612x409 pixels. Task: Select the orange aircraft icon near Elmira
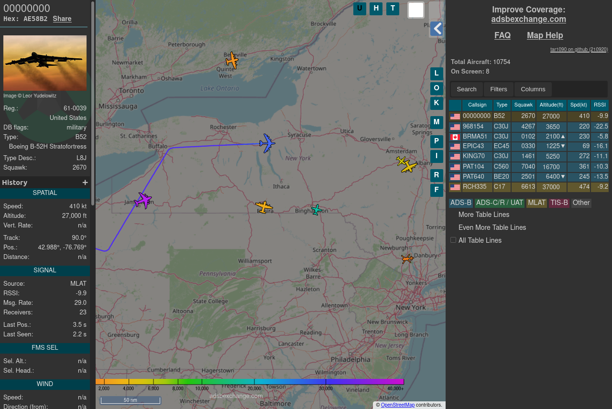[x=264, y=207]
